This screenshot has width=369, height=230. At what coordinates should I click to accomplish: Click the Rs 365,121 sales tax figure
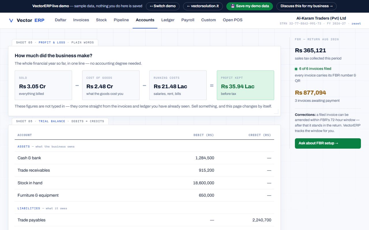tap(310, 50)
